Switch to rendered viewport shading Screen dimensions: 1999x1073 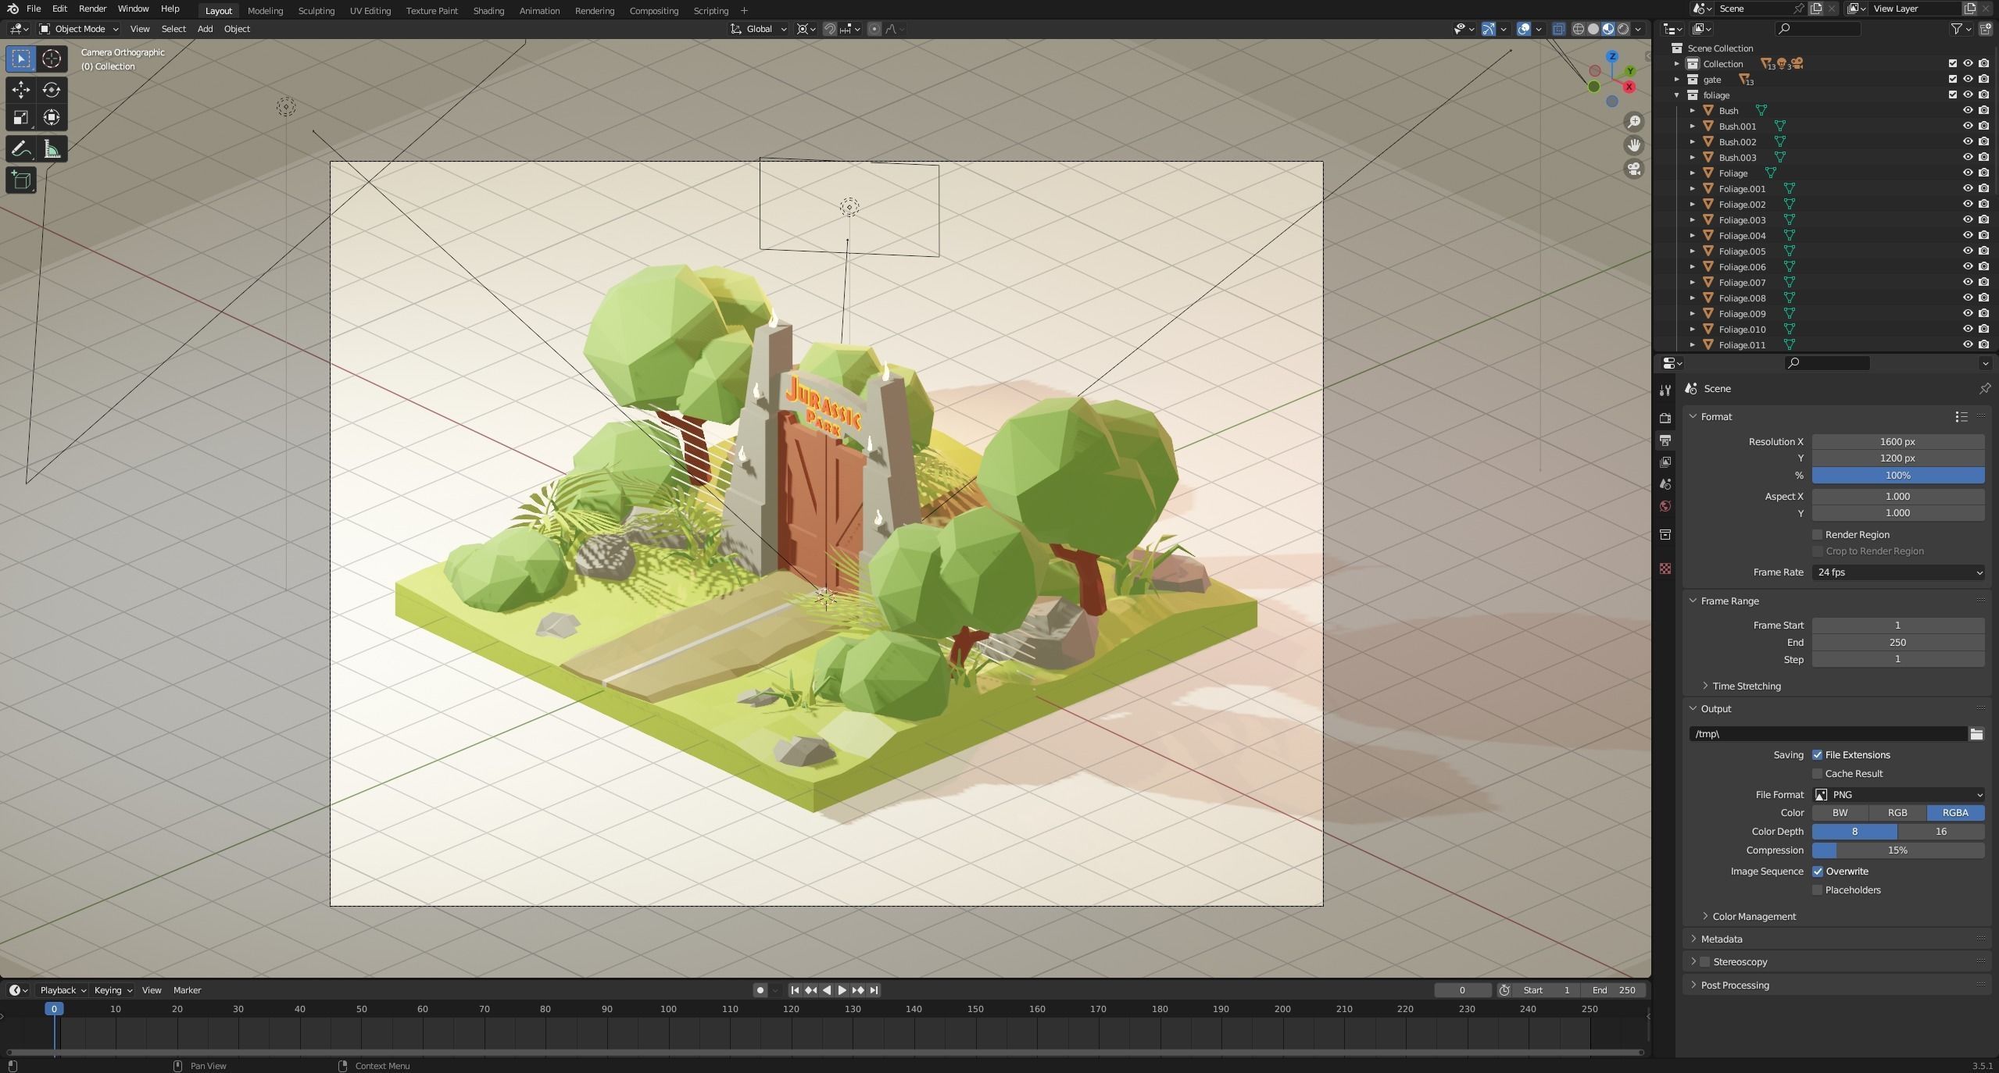(1623, 29)
